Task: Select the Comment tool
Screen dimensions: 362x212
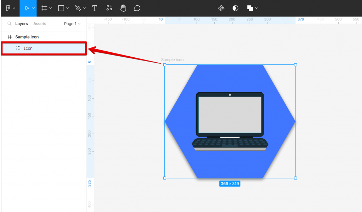Action: click(137, 8)
